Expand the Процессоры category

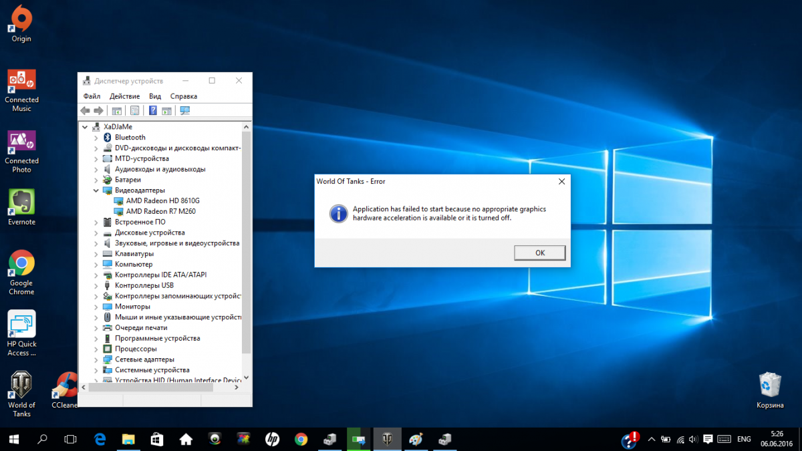click(x=96, y=349)
